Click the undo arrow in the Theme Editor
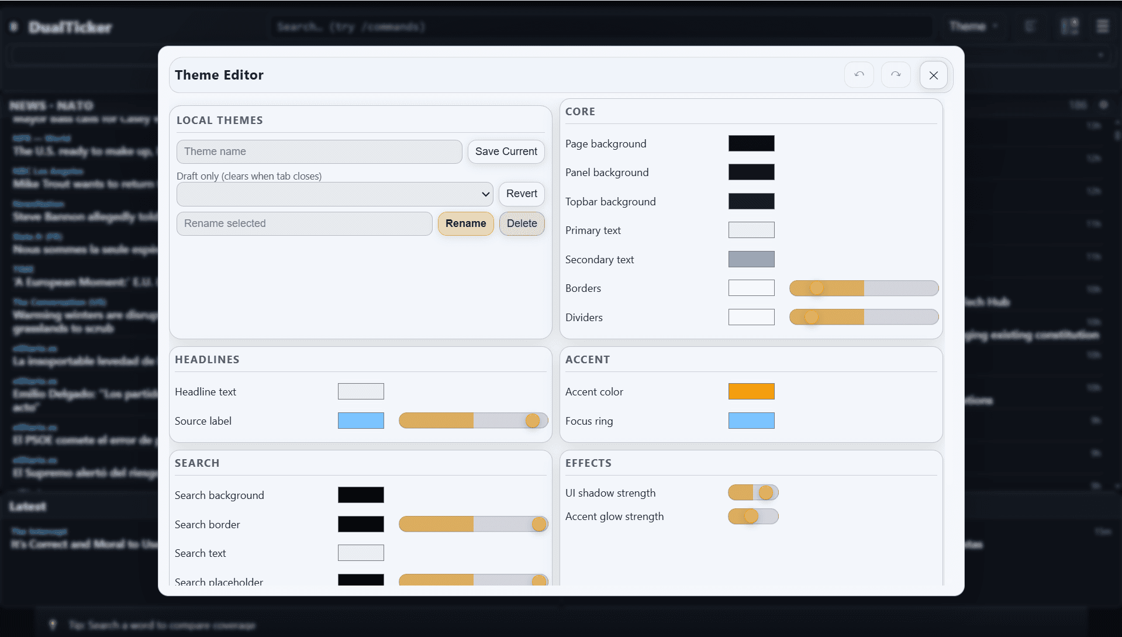 [858, 75]
